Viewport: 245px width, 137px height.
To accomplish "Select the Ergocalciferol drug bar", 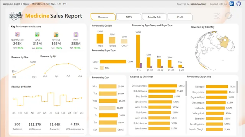I will point(216,97).
